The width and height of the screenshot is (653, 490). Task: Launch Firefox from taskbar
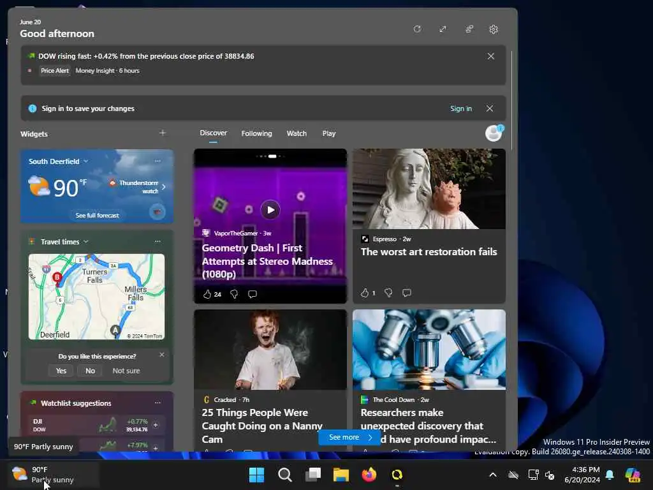pyautogui.click(x=369, y=475)
